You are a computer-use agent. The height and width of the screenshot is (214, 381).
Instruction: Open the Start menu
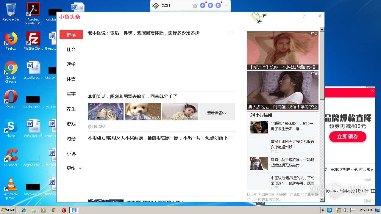[8, 210]
